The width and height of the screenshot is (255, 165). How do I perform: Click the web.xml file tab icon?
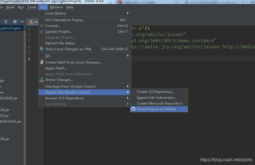click(x=31, y=22)
